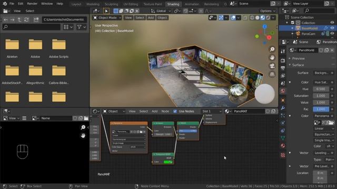Create a new folder in file browser
Screen dimensions: 337x189
(36, 20)
